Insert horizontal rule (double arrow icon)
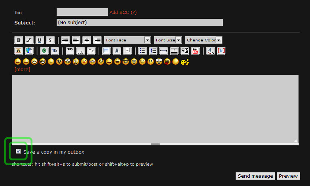310x186 pixels. tap(163, 51)
